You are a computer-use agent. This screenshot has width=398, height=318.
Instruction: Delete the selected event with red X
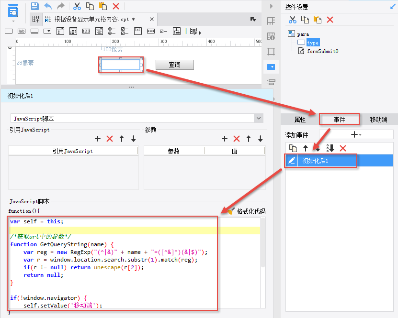pyautogui.click(x=343, y=148)
